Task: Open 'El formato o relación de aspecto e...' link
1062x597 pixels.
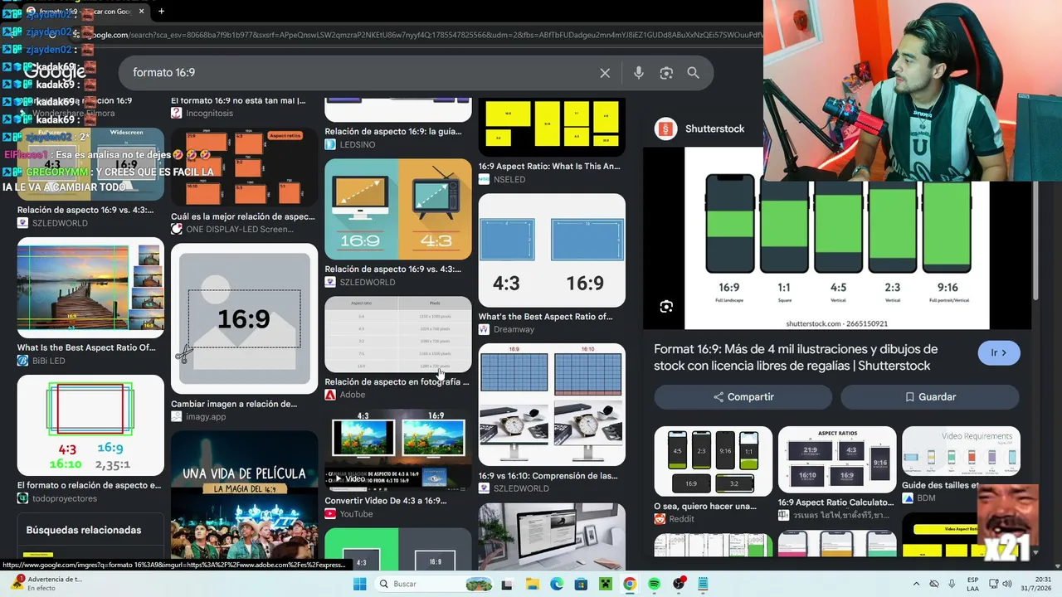Action: (x=90, y=486)
